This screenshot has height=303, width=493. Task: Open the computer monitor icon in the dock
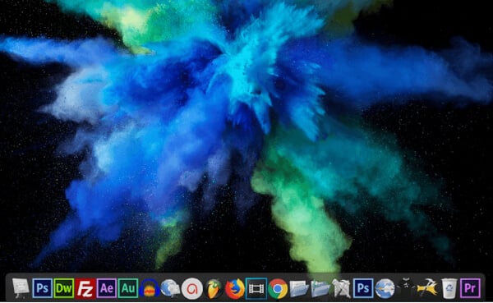coord(21,288)
